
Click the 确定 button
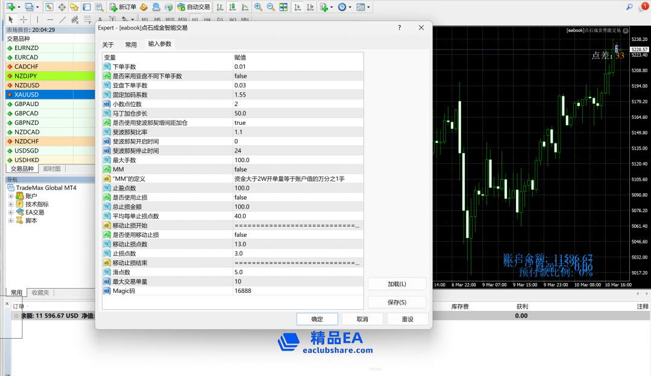[x=316, y=319]
